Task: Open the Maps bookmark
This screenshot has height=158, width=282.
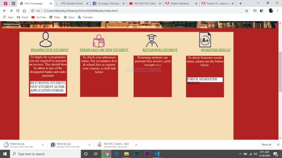Action: coord(55,17)
